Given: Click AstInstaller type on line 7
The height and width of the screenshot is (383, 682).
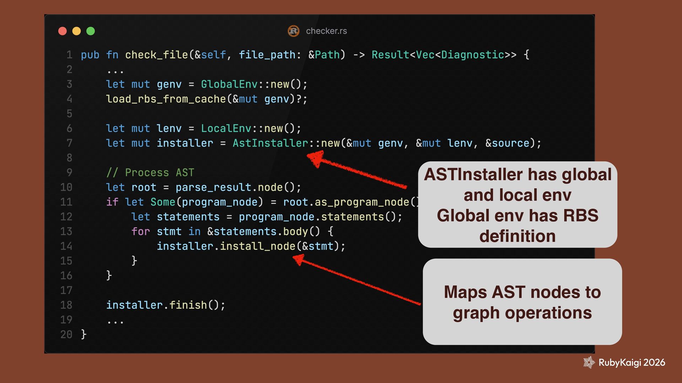Looking at the screenshot, I should 270,143.
